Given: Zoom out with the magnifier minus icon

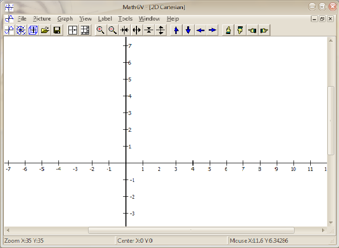Looking at the screenshot, I should 113,30.
